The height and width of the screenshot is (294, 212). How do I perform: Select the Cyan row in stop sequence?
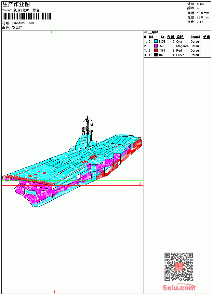(177, 41)
